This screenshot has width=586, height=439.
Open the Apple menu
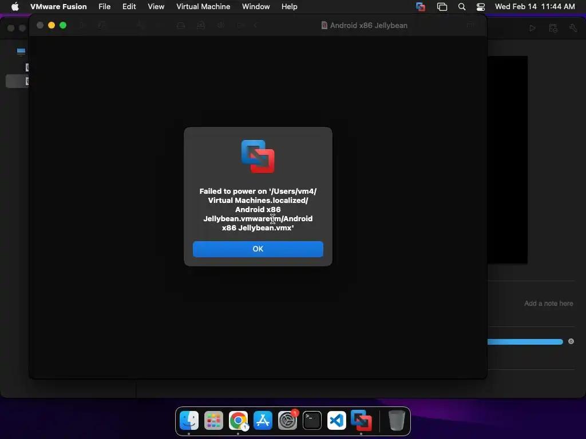[15, 7]
